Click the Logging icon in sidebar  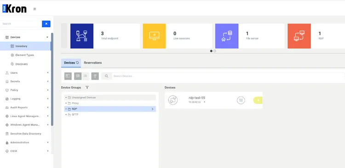[x=7, y=99]
